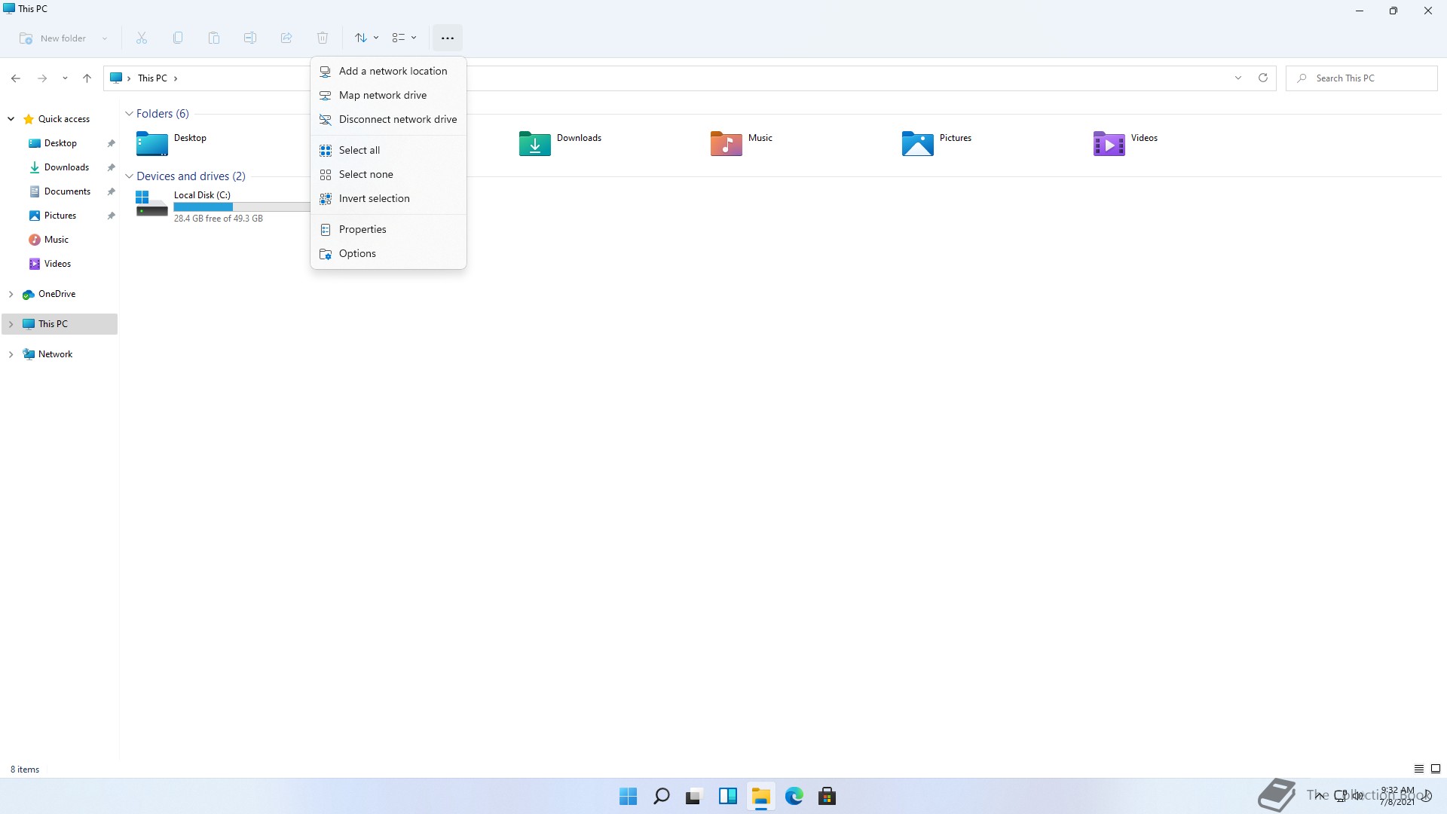Choose Select all from the menu
1447x814 pixels.
click(x=388, y=150)
